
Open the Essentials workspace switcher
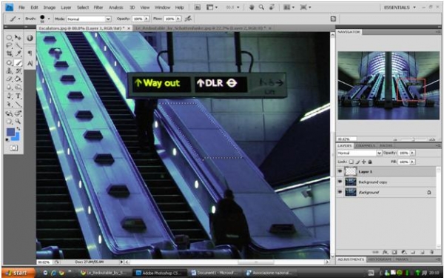point(400,7)
